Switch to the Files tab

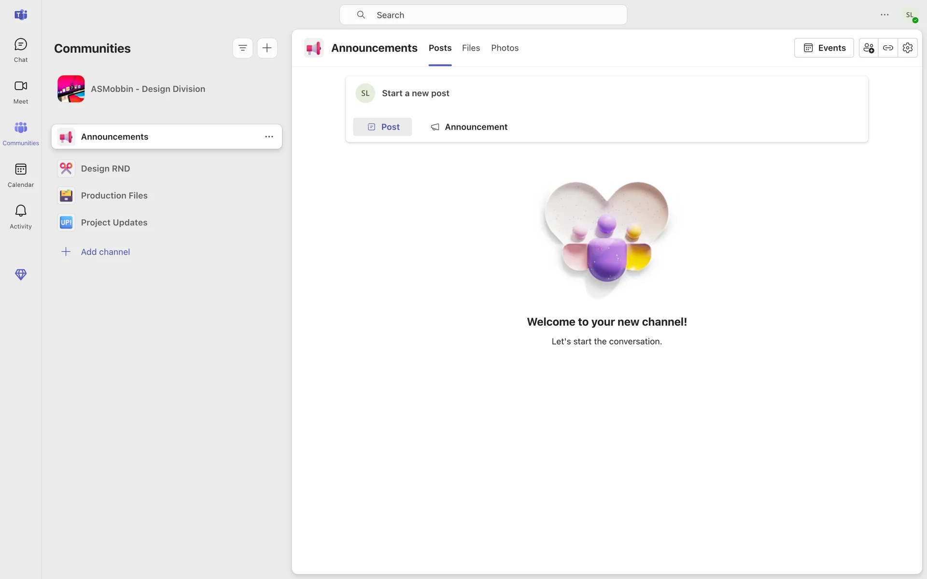[471, 48]
